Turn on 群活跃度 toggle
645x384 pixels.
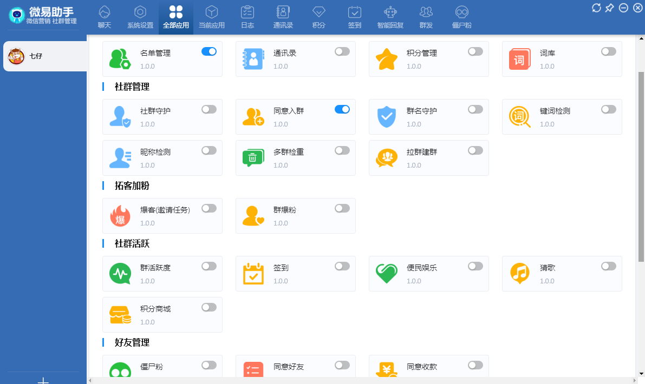[x=209, y=266]
